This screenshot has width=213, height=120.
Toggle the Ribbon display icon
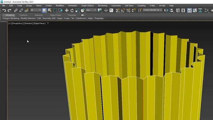[189, 10]
